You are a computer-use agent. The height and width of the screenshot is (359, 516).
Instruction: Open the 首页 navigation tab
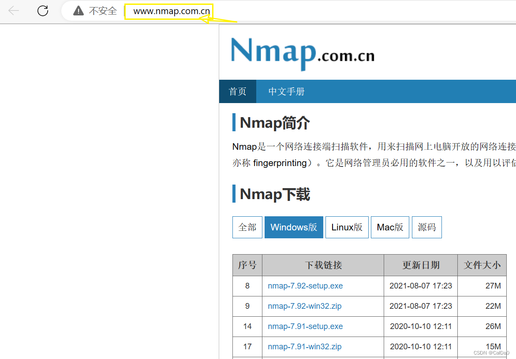tap(238, 91)
